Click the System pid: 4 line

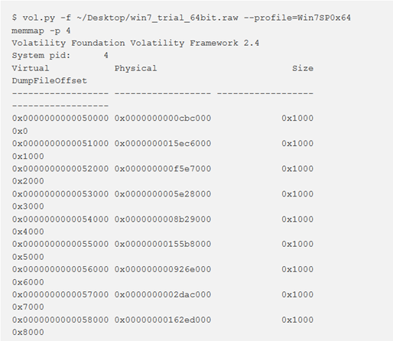click(60, 56)
